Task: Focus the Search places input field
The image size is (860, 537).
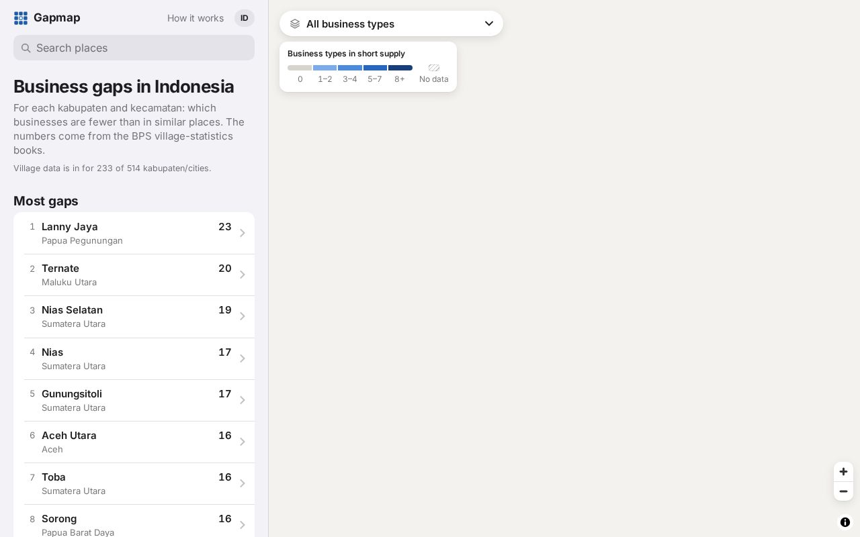Action: pyautogui.click(x=134, y=48)
